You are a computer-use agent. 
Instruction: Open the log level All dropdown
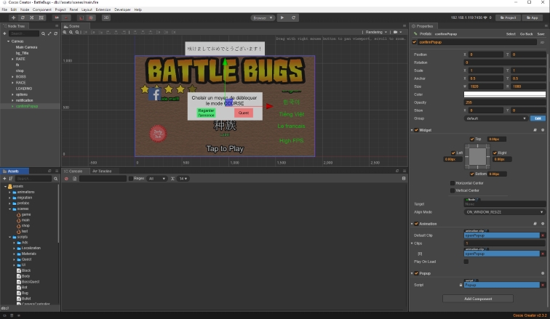[x=157, y=179]
